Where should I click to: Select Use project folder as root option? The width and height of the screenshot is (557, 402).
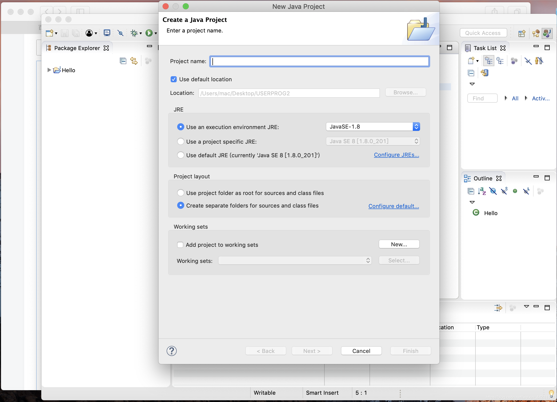(181, 193)
